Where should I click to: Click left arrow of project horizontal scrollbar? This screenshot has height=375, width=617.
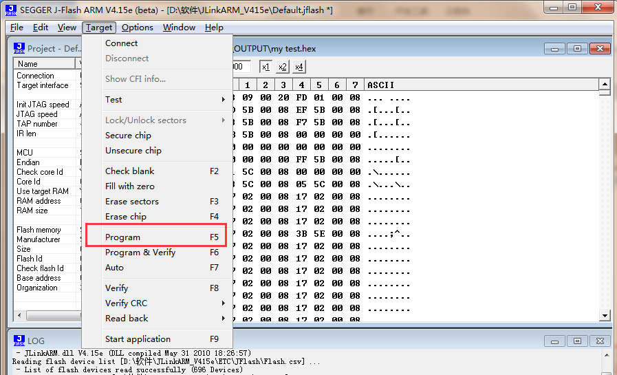[20, 315]
